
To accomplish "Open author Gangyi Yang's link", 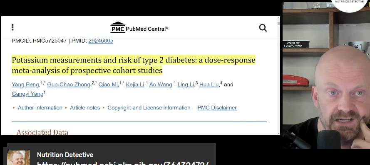I will pos(27,94).
